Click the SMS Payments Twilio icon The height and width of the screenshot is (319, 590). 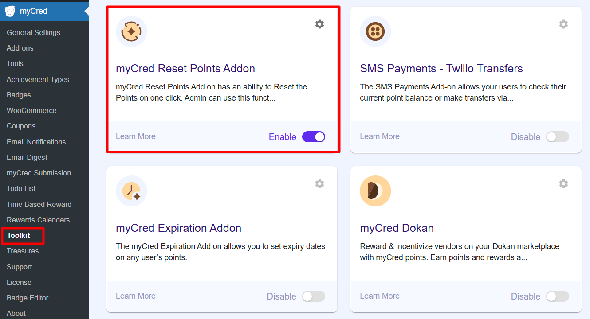point(375,31)
